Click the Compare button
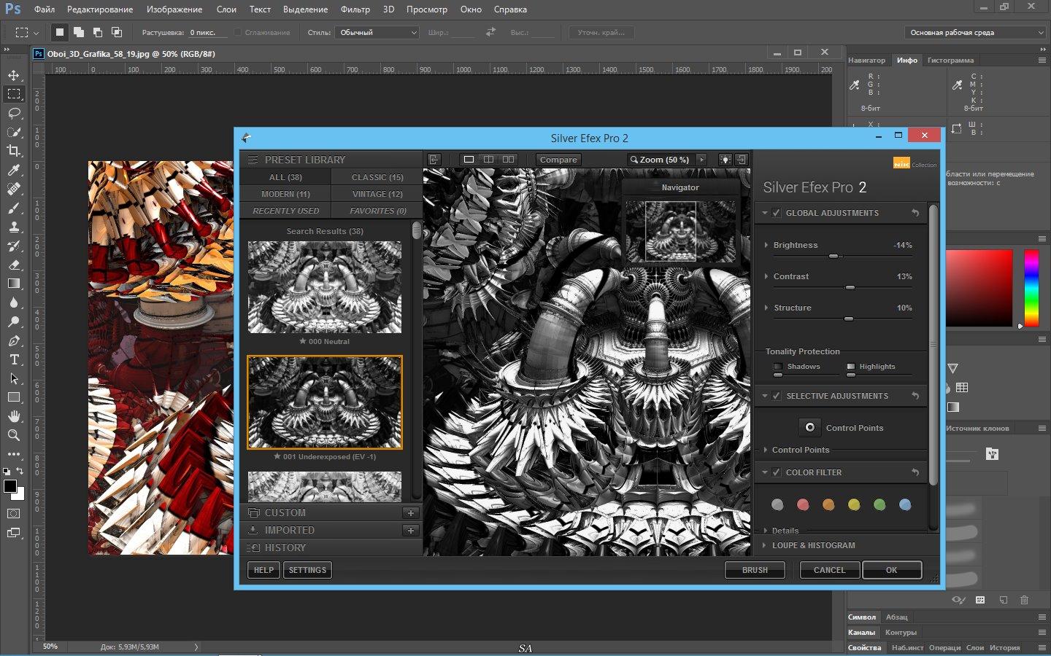 pyautogui.click(x=558, y=160)
